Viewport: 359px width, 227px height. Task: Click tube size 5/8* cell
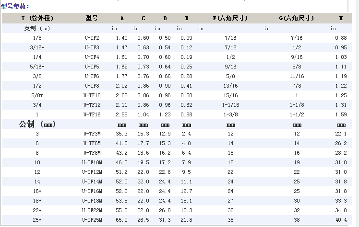(37, 95)
